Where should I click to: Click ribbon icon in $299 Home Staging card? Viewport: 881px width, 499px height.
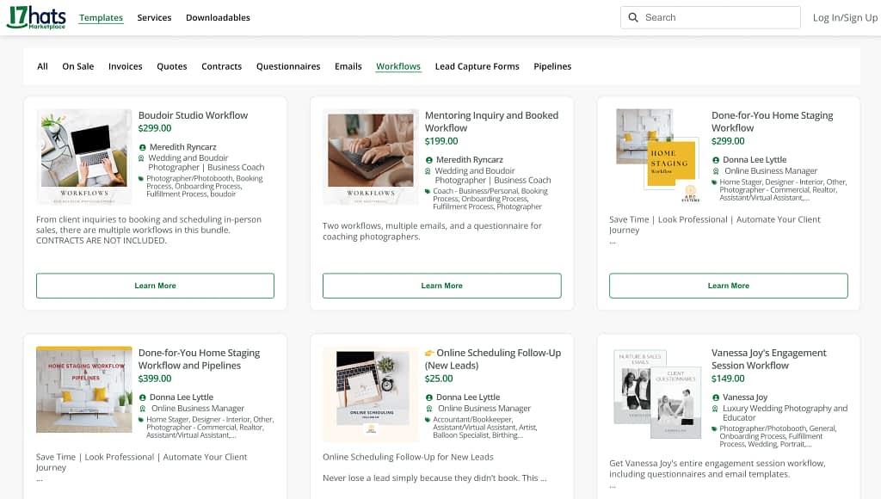(715, 171)
